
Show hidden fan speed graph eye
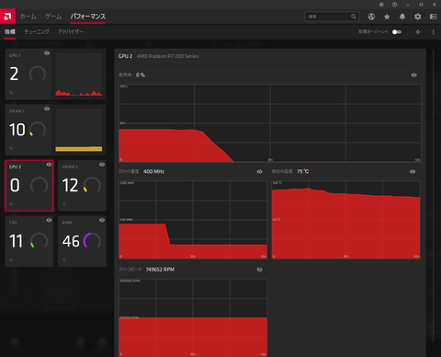(x=259, y=270)
